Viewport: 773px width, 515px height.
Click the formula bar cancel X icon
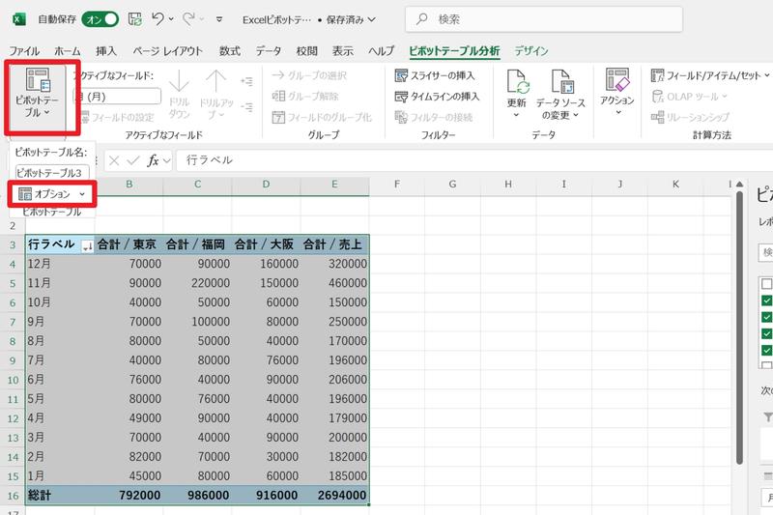click(x=114, y=160)
